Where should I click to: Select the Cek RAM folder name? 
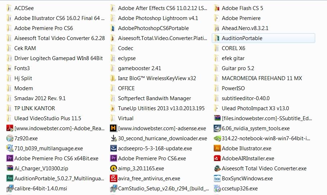coord(25,48)
